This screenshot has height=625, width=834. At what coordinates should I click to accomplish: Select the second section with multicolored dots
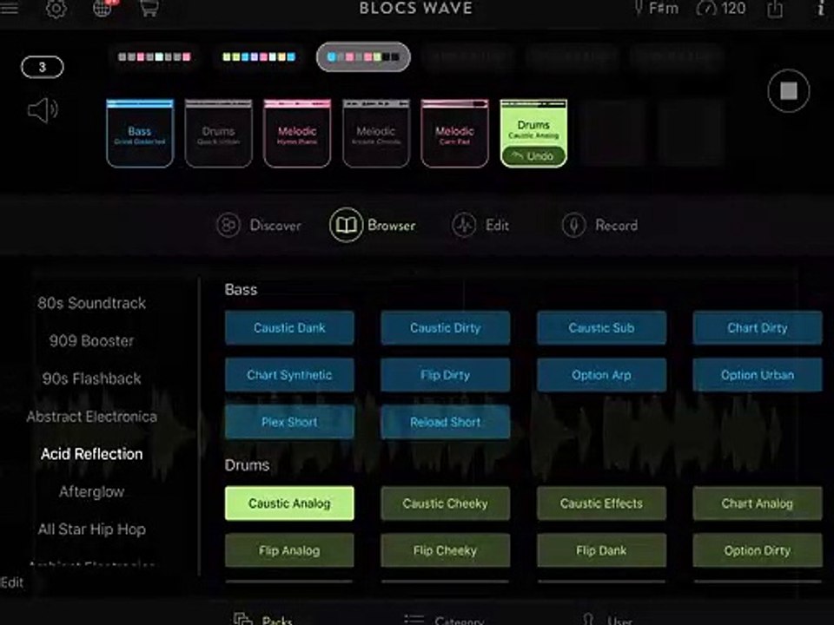(x=259, y=57)
